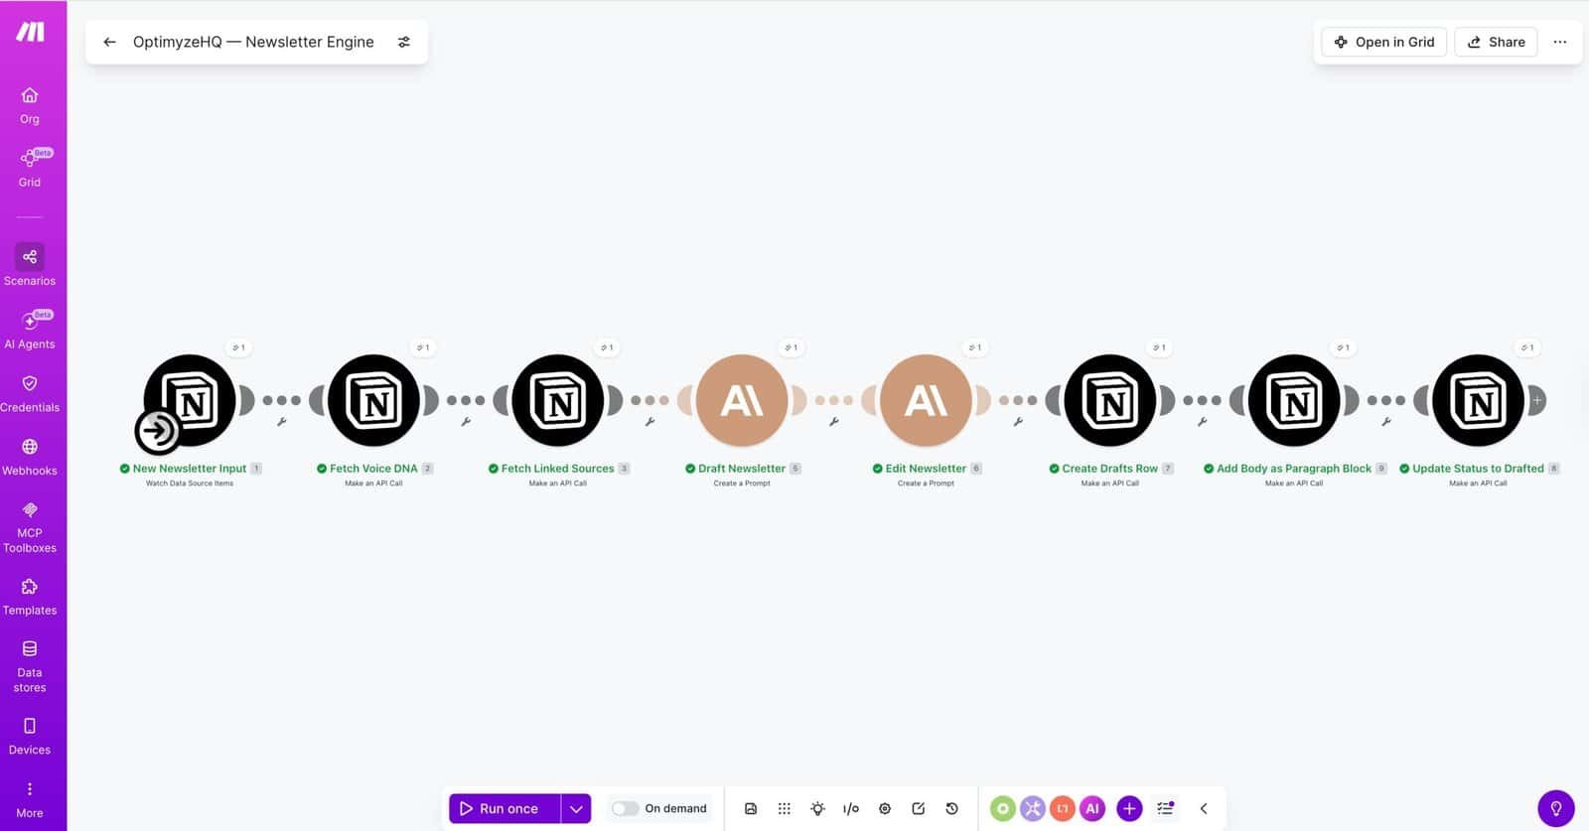The height and width of the screenshot is (831, 1589).
Task: Click wrench between Fetch Voice DNA and Fetch Linked Sources
Action: tap(466, 422)
